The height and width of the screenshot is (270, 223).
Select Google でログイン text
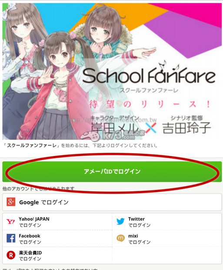click(44, 202)
